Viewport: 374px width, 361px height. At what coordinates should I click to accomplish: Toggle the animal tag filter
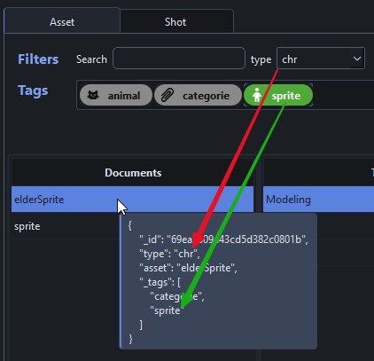point(116,95)
